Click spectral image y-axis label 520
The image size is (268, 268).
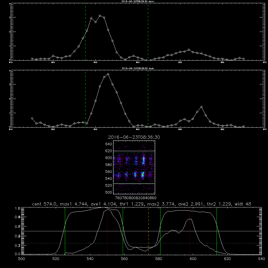pos(109,185)
